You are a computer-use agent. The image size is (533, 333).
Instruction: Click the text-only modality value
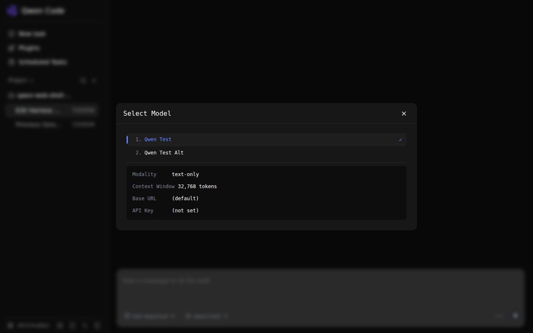click(x=185, y=174)
